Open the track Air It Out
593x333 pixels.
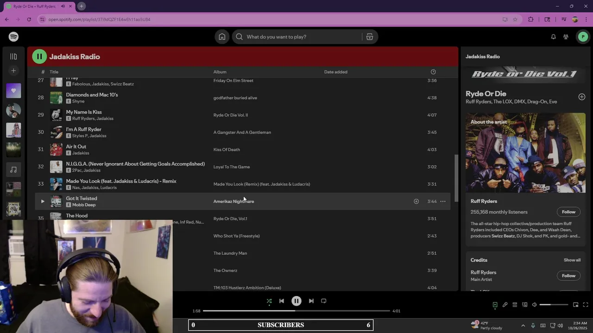click(76, 147)
